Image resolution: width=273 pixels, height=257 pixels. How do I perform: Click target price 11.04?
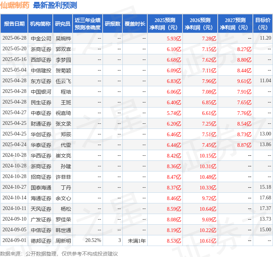point(265,81)
